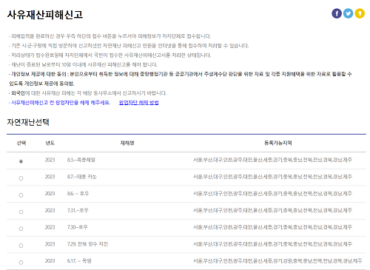Click the 사유재산피해신고 page title

(45, 15)
